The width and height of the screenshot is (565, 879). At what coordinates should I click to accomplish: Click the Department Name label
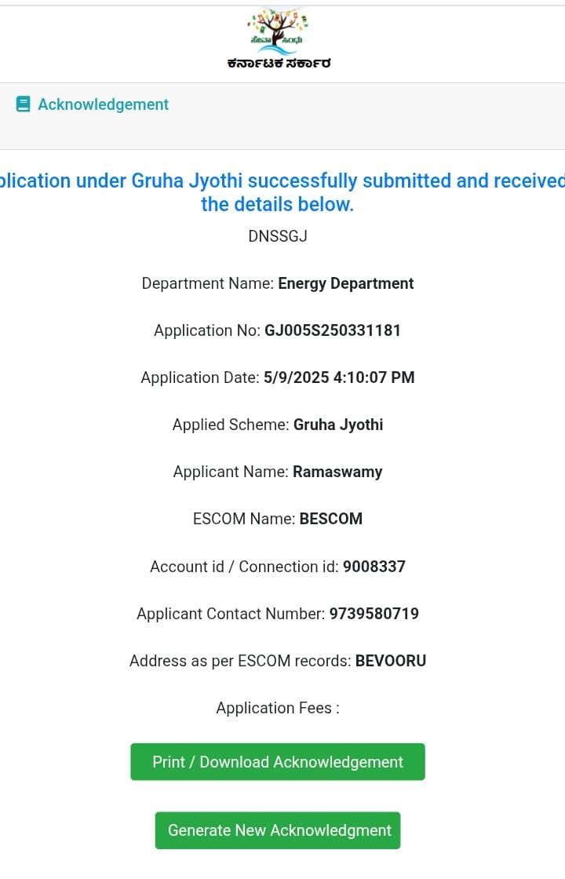pyautogui.click(x=207, y=283)
